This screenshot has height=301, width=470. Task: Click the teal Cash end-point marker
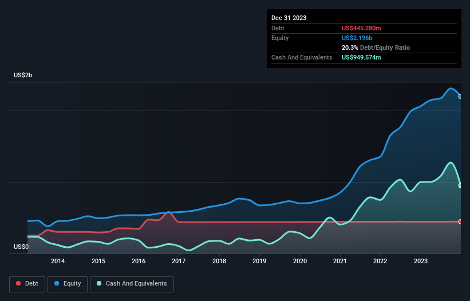tap(460, 185)
